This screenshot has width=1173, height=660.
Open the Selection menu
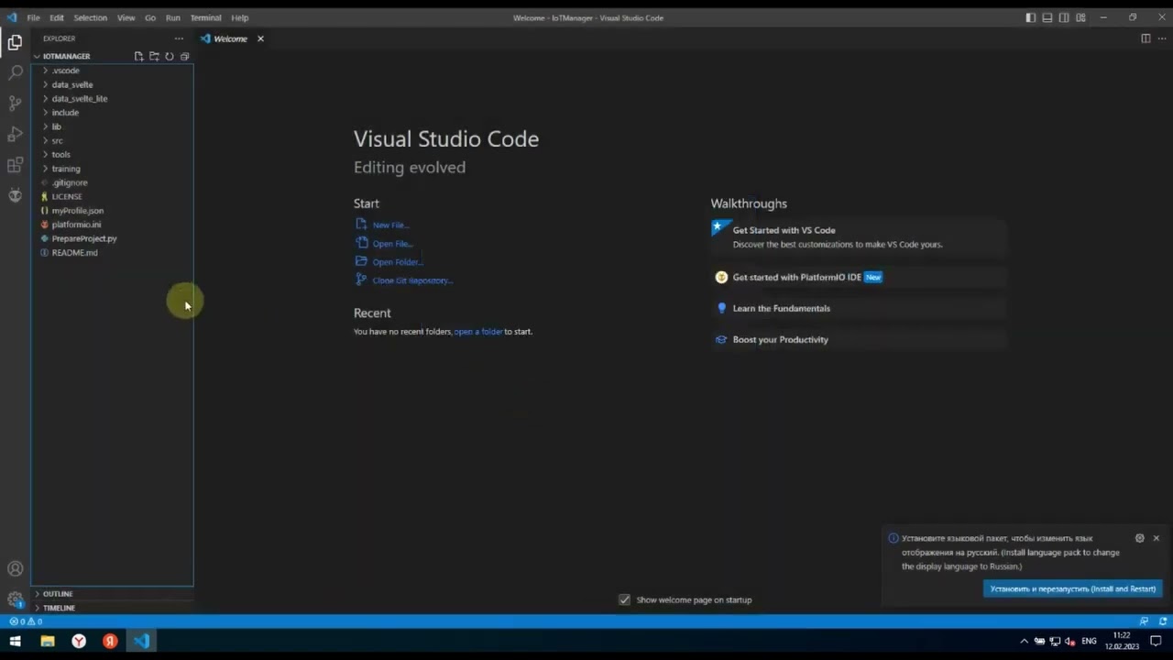tap(90, 17)
